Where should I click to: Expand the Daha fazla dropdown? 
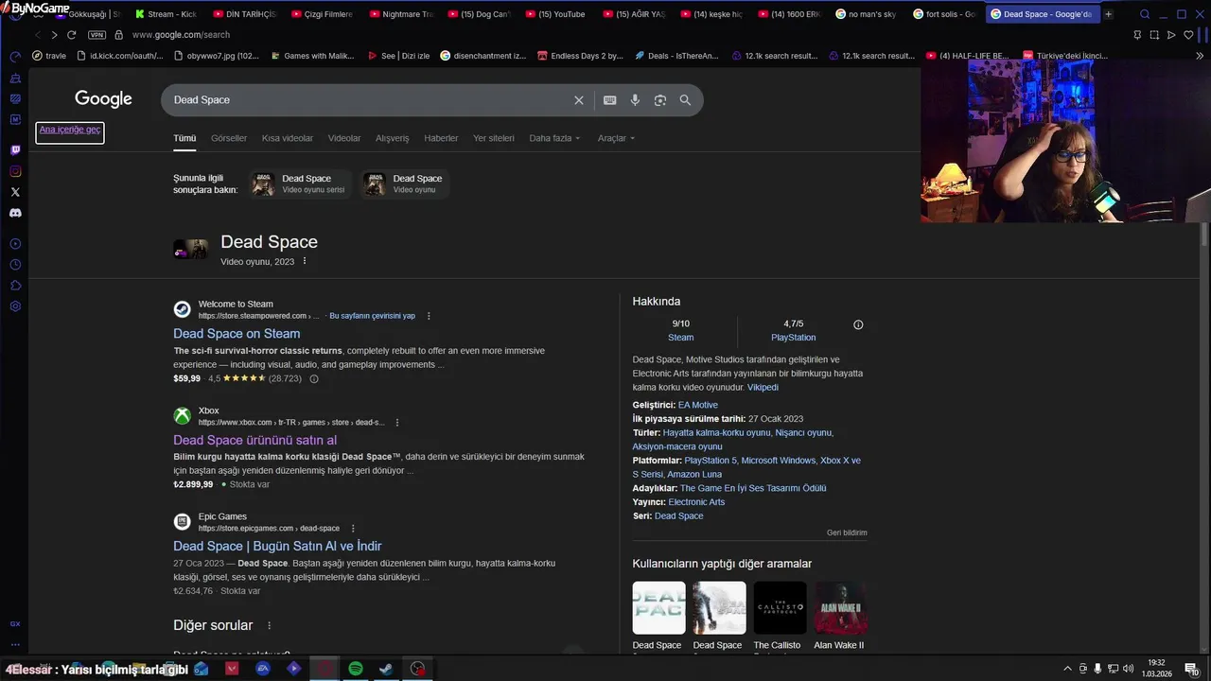point(554,138)
